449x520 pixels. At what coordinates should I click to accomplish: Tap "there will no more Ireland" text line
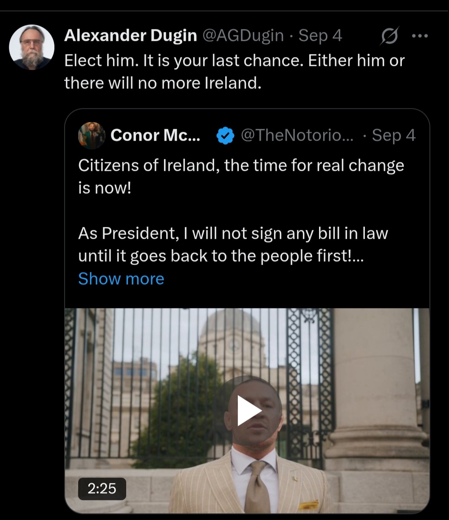(x=163, y=83)
